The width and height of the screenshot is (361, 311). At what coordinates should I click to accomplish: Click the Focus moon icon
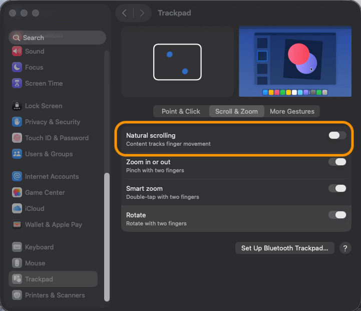point(17,67)
